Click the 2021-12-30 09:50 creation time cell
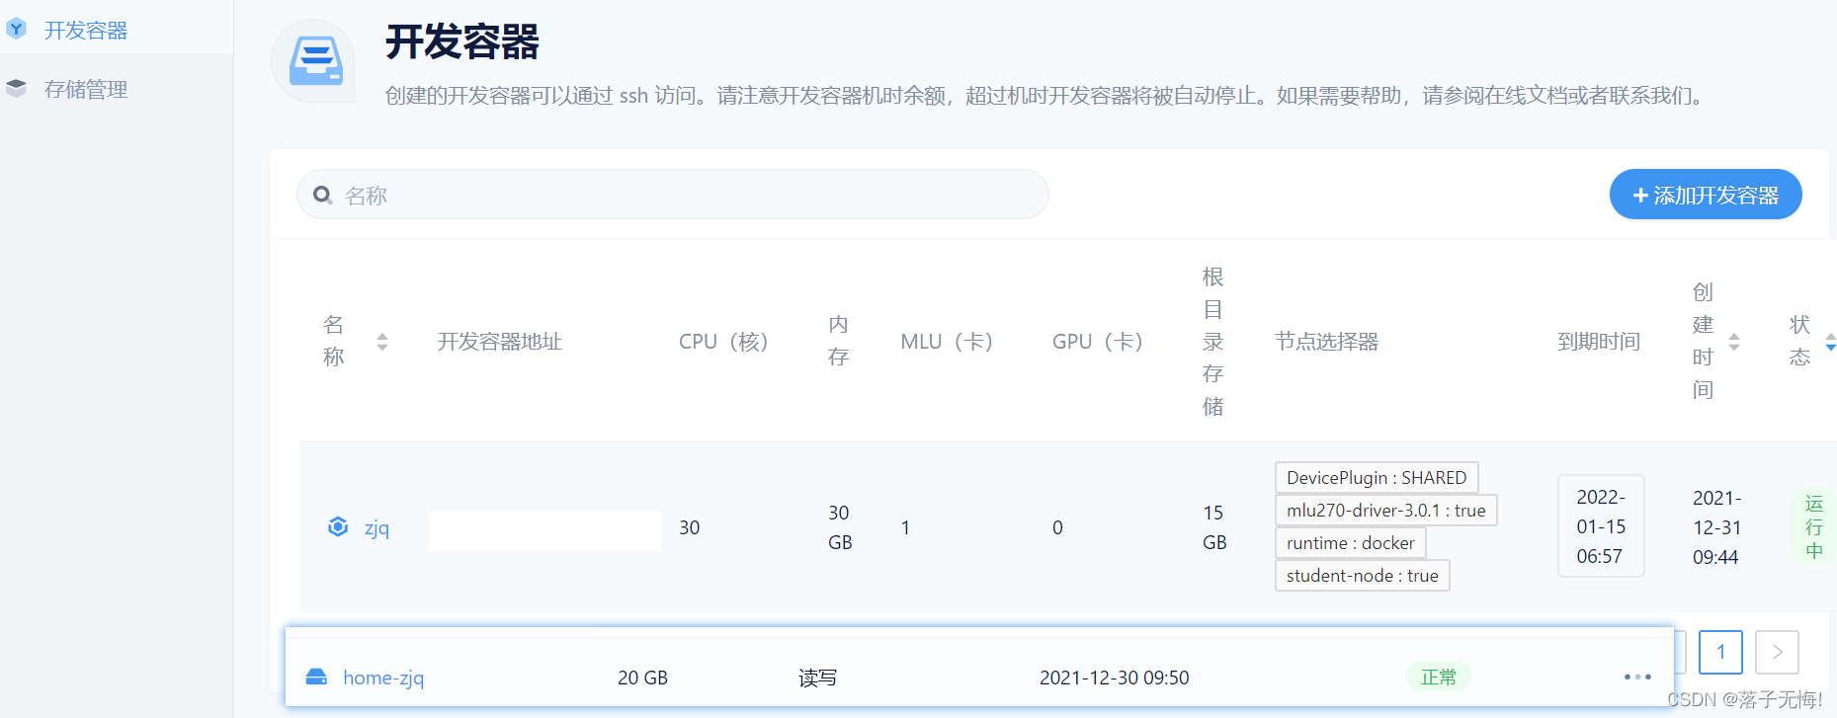The height and width of the screenshot is (718, 1837). (1115, 678)
